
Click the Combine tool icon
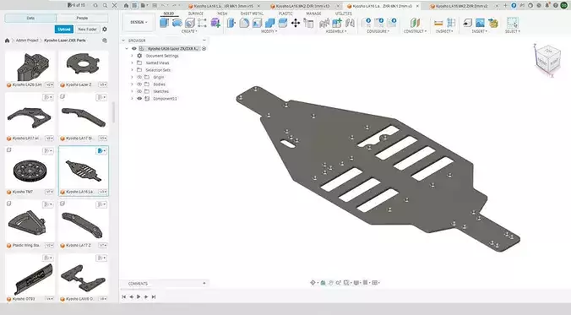click(269, 23)
